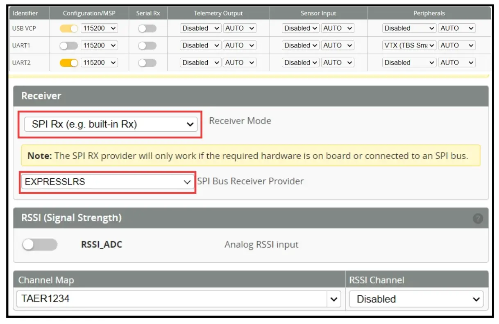The width and height of the screenshot is (499, 324).
Task: Open RSSI Channel Disabled dropdown
Action: tap(416, 299)
